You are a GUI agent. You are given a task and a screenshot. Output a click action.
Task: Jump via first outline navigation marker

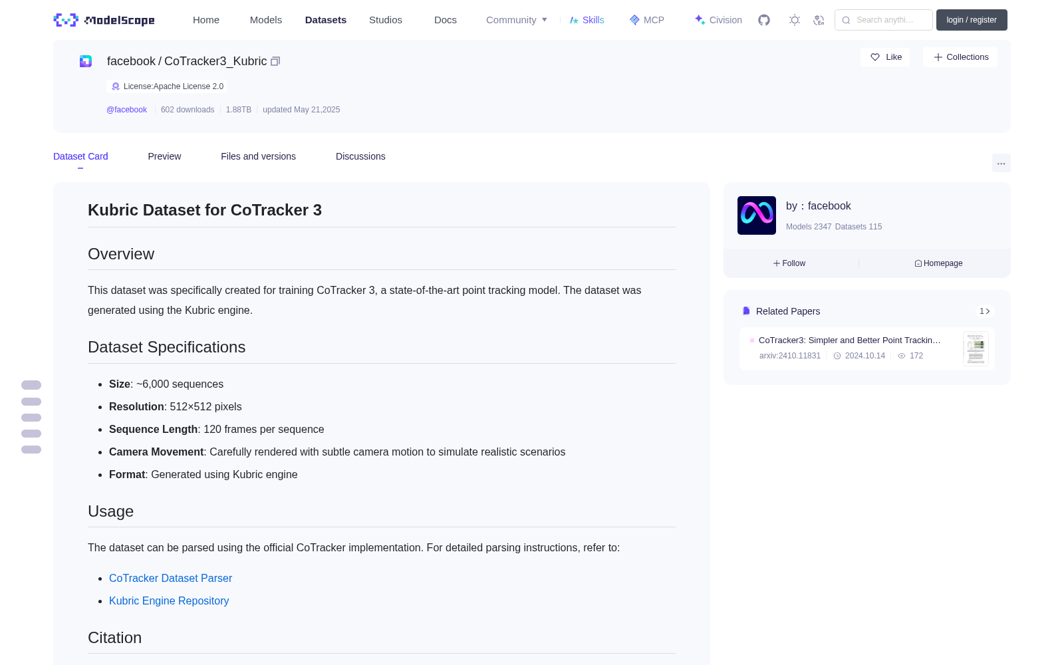click(31, 385)
